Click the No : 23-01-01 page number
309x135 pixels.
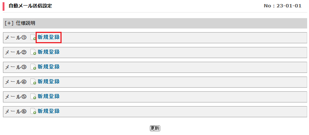click(x=283, y=6)
